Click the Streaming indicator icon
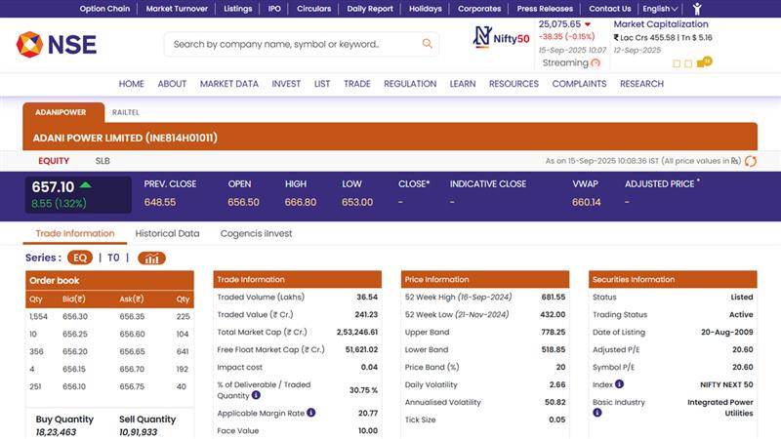This screenshot has width=781, height=439. tap(596, 63)
